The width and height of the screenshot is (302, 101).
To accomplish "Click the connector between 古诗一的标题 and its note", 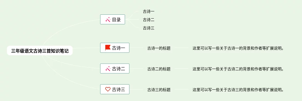I will tap(182, 48).
